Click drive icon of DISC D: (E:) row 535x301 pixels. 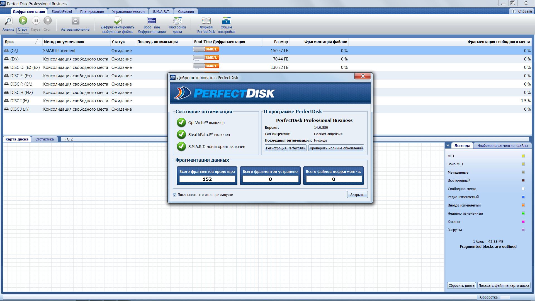(x=6, y=67)
